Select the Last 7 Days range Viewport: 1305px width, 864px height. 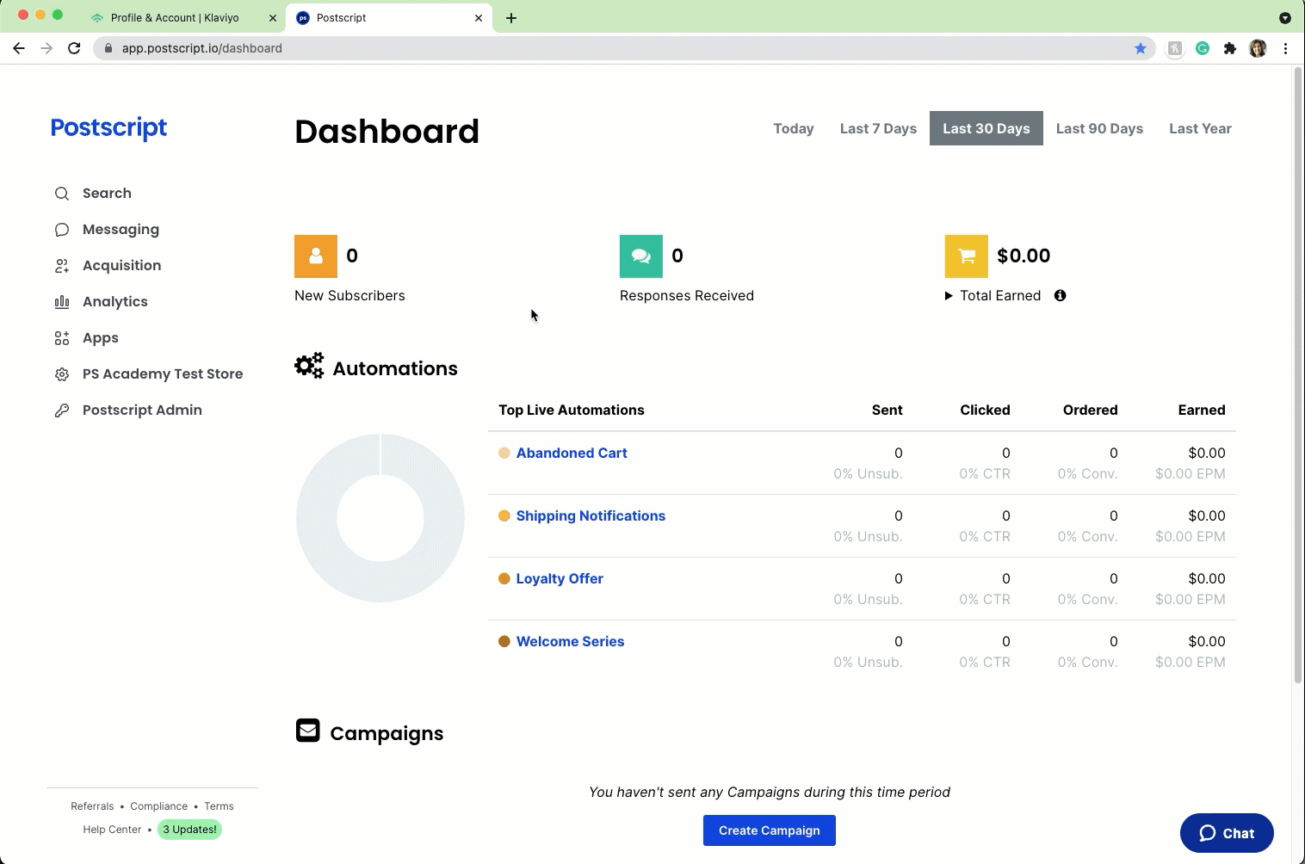pos(878,128)
